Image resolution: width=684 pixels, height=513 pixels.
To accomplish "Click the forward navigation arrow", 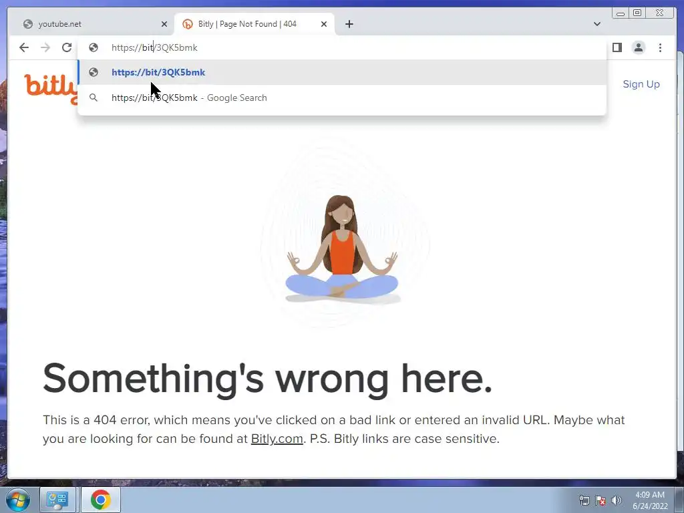I will coord(45,47).
